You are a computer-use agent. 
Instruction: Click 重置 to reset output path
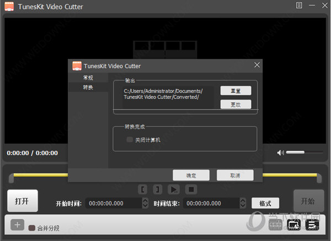point(236,91)
